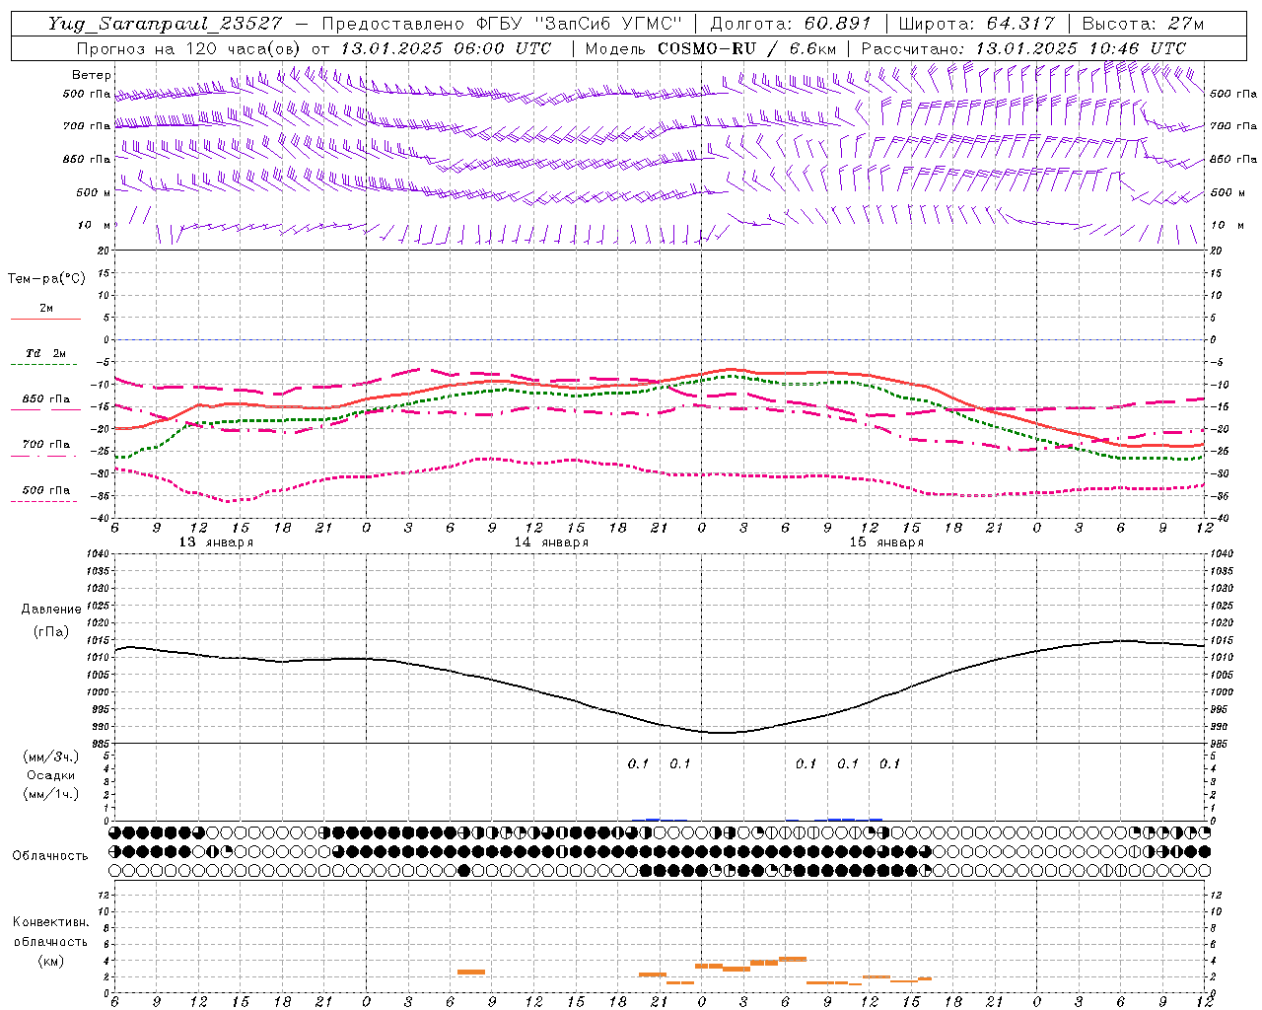Click the 15 января date label
Image resolution: width=1262 pixels, height=1010 pixels.
click(x=885, y=542)
